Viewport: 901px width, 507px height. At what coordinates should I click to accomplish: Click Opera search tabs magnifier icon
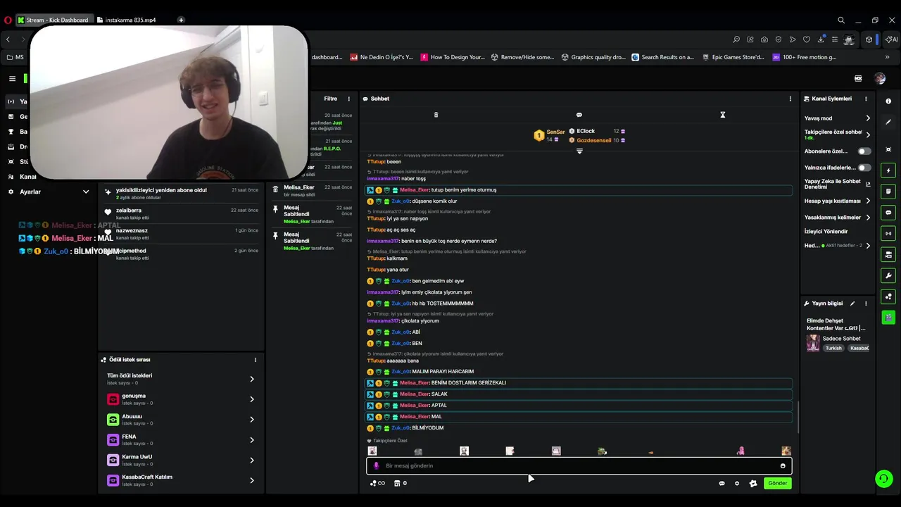click(x=841, y=20)
